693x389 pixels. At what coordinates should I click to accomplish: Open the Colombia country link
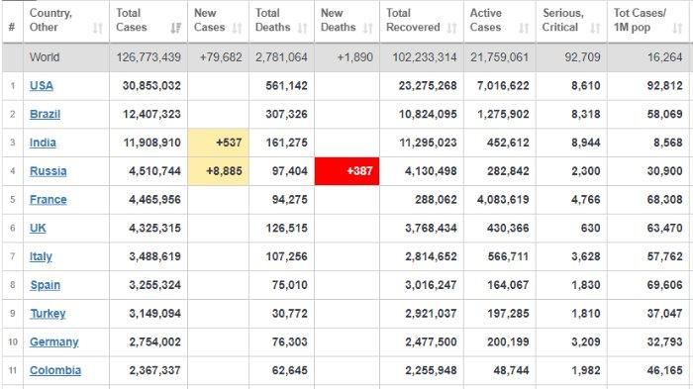point(55,370)
